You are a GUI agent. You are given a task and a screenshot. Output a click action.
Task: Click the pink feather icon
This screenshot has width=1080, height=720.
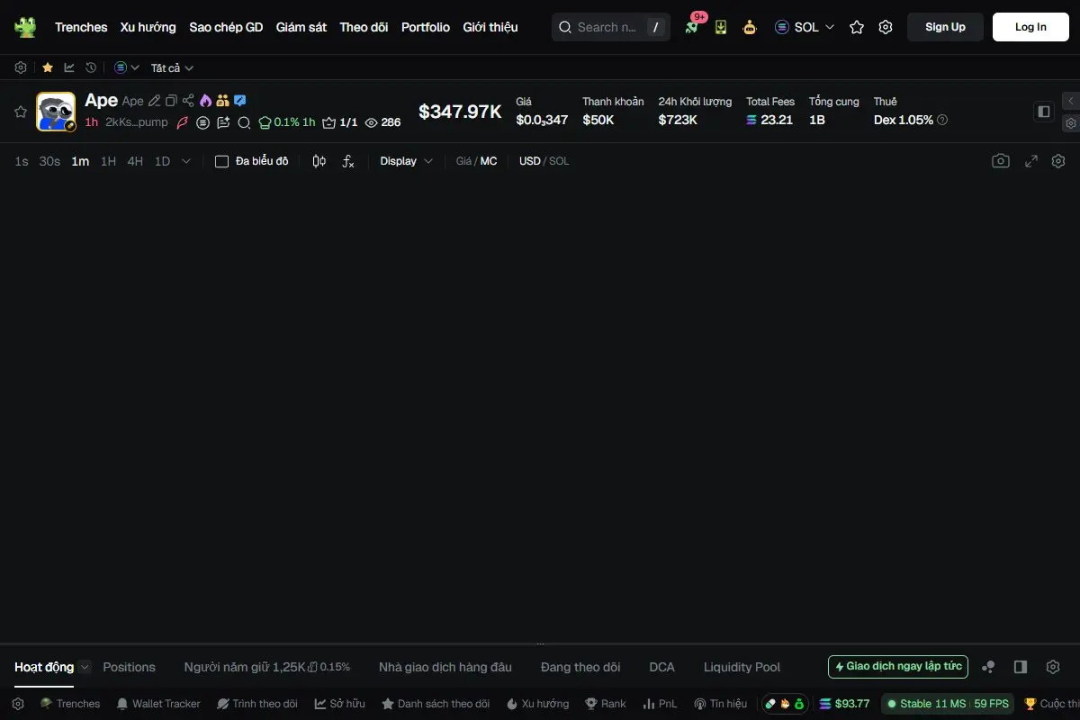(x=183, y=122)
